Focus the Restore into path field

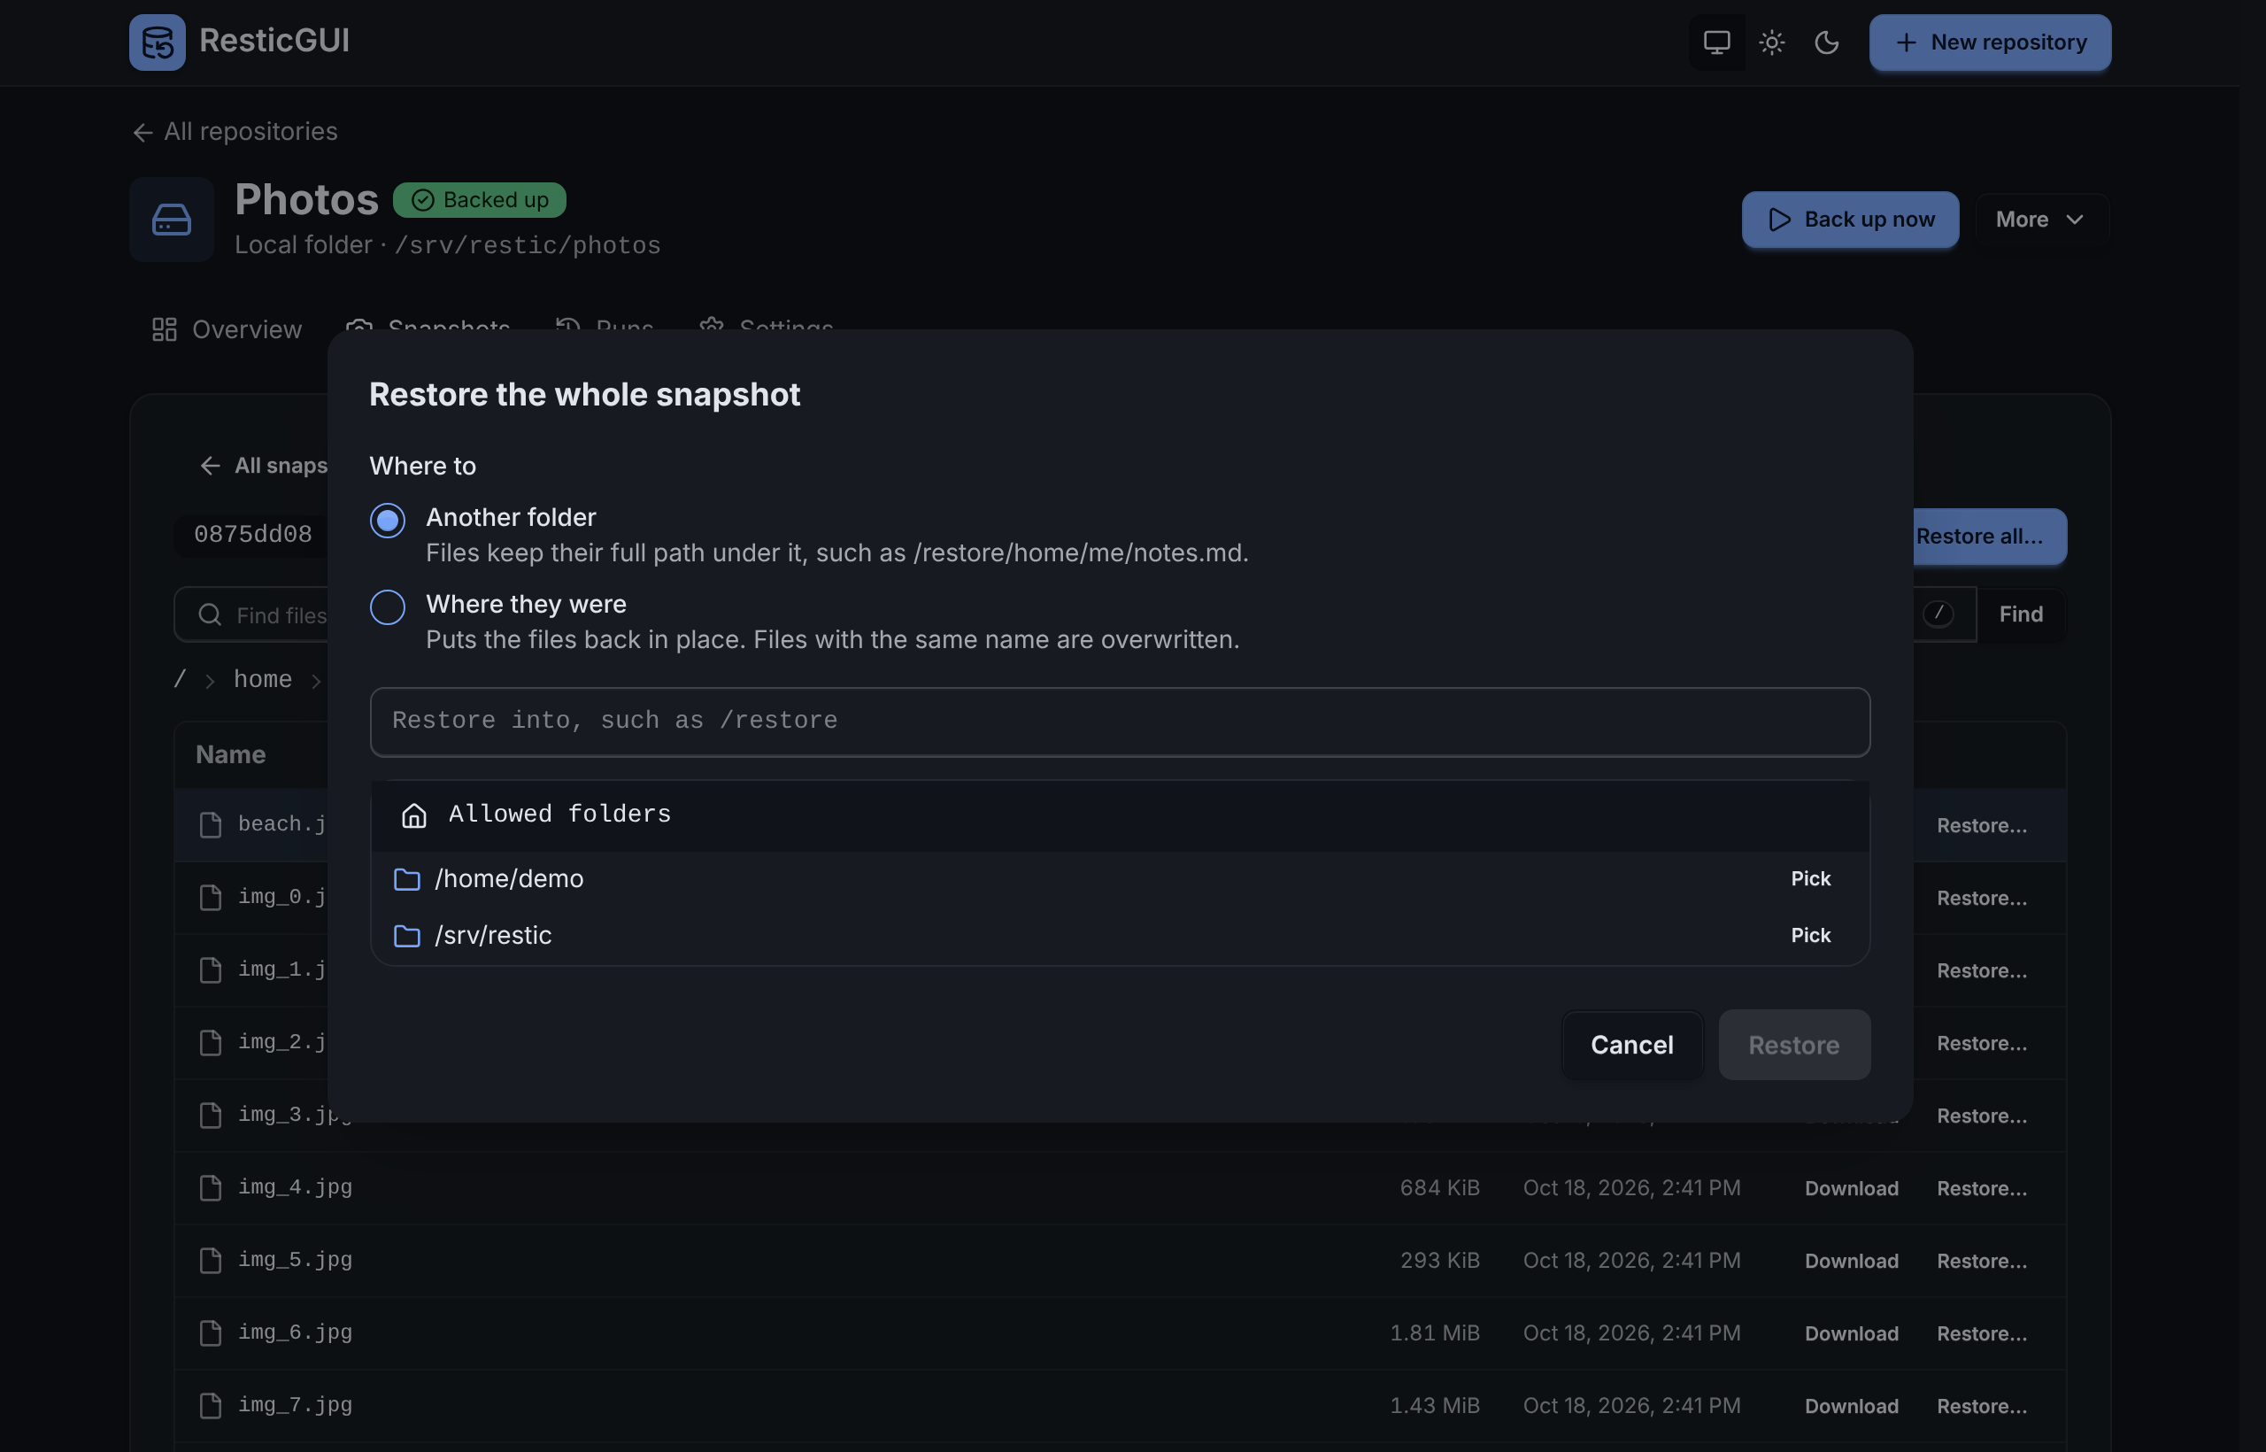tap(1120, 722)
